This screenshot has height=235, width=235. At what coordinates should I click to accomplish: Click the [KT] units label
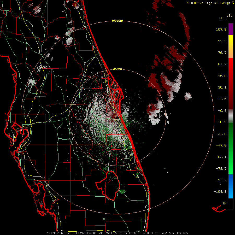point(223,18)
